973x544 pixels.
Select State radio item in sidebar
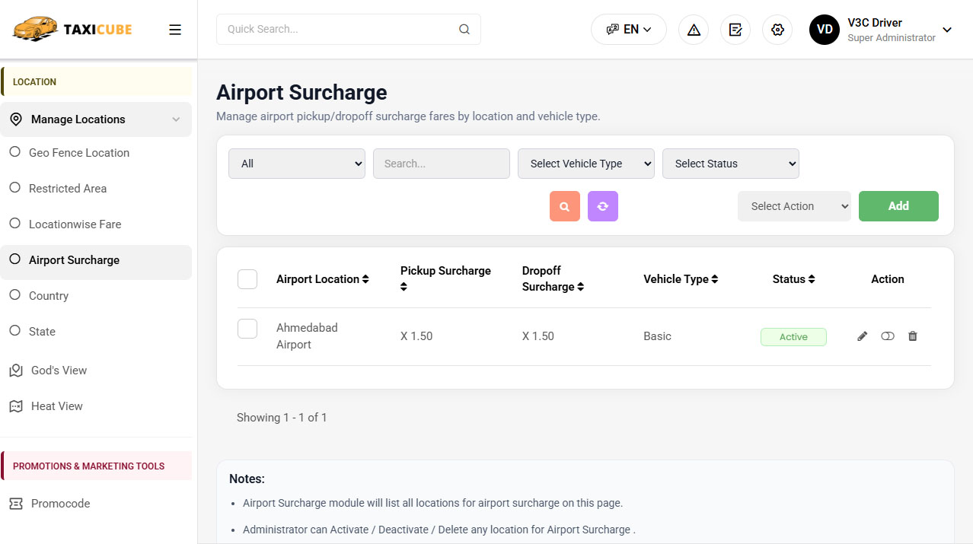tap(14, 331)
